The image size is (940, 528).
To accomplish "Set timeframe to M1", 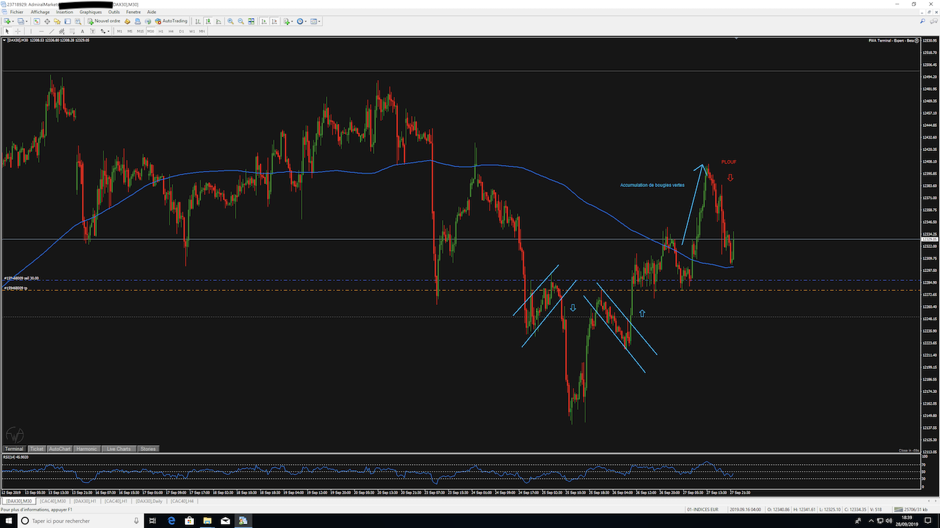I will [x=120, y=32].
